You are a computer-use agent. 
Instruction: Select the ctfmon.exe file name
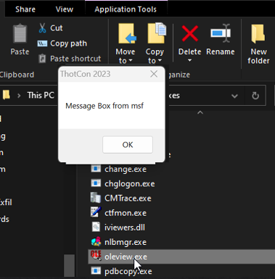(x=126, y=213)
